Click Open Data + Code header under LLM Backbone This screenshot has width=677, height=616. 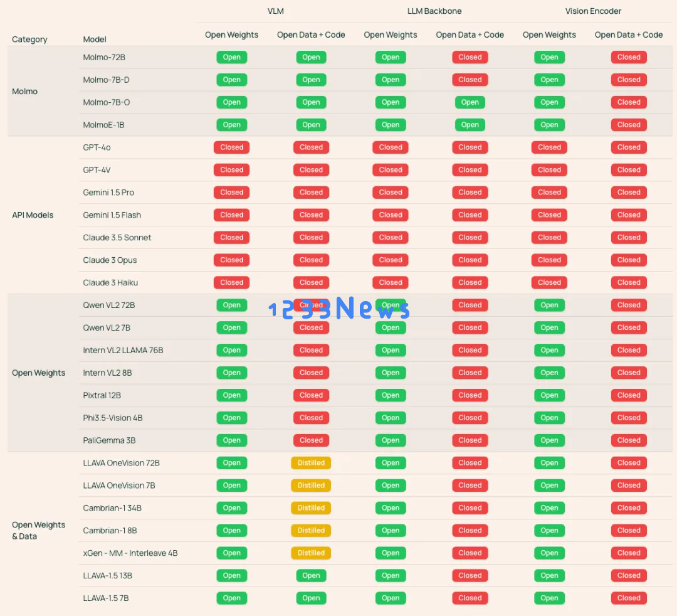[x=470, y=35]
